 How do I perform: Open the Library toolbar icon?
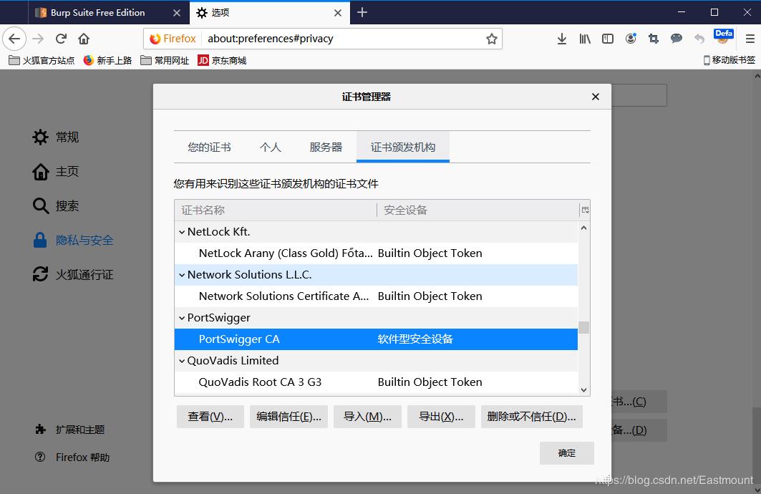click(584, 39)
